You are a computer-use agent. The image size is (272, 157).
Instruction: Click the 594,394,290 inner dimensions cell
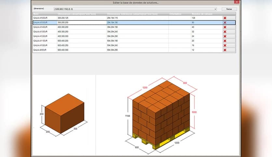pos(137,50)
